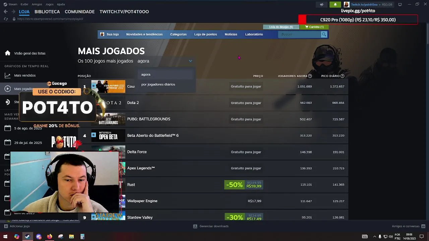The width and height of the screenshot is (429, 241).
Task: Click the profile avatar in the title bar
Action: pyautogui.click(x=347, y=4)
